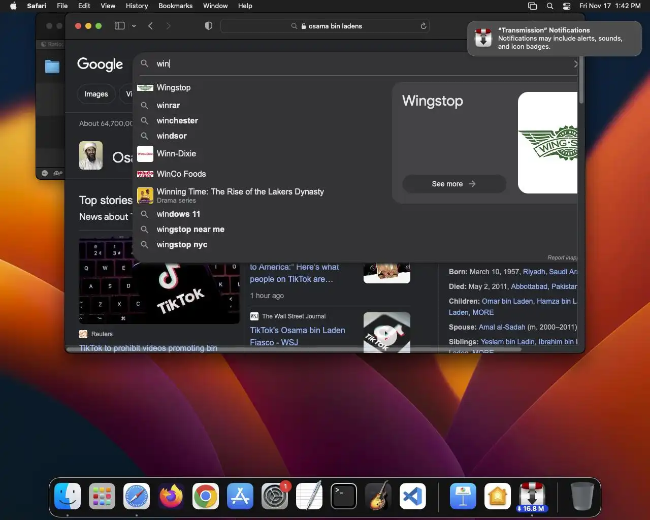Click the Yeslam bin Ladin link
The width and height of the screenshot is (650, 520).
coord(507,342)
